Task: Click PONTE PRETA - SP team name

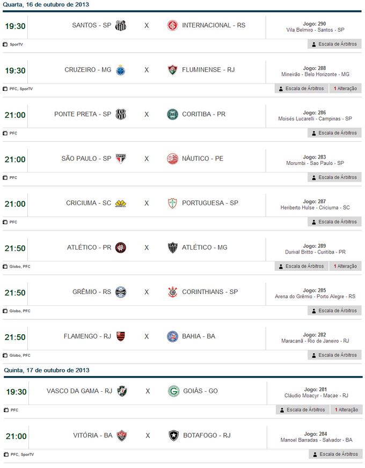Action: point(83,114)
